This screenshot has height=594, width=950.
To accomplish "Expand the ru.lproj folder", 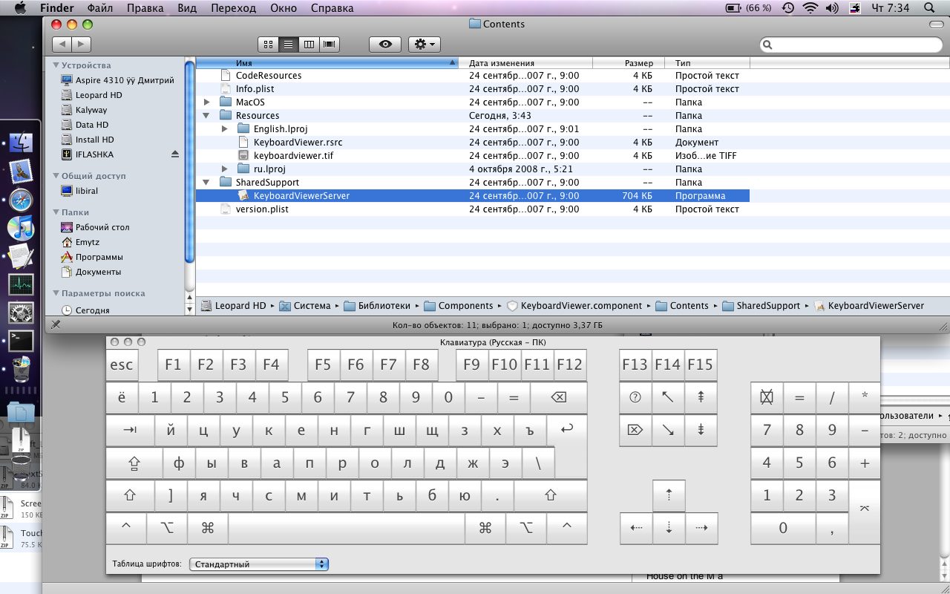I will pyautogui.click(x=225, y=169).
